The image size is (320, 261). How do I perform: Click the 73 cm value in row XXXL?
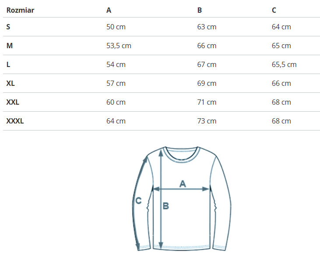(x=207, y=121)
